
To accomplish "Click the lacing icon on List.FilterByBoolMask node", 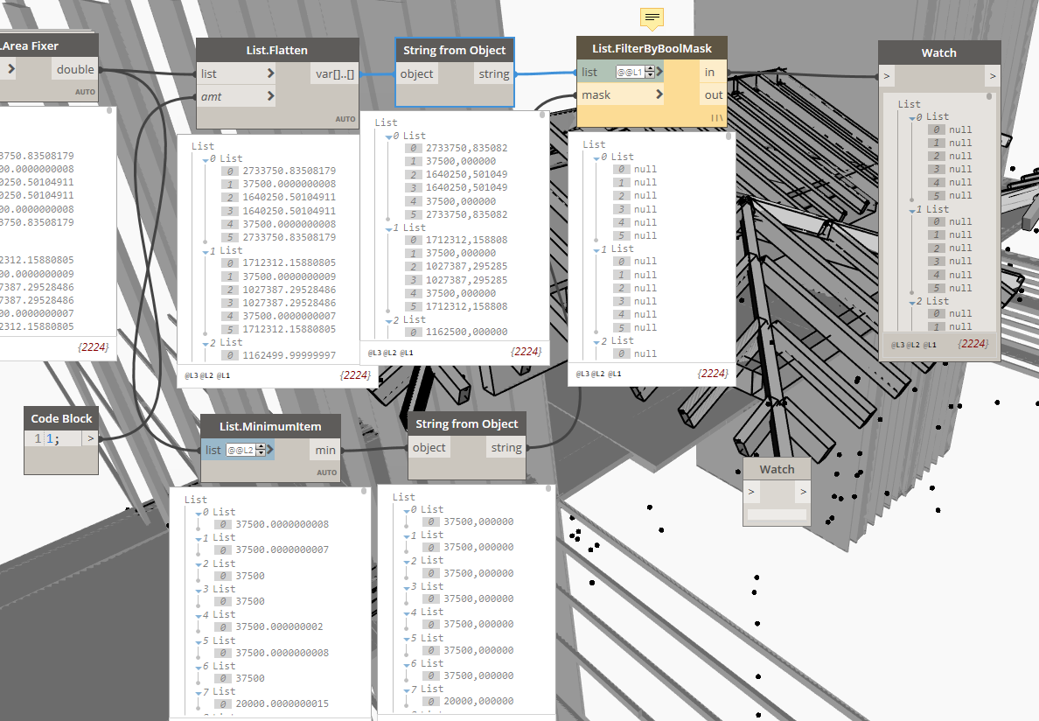I will tap(717, 118).
